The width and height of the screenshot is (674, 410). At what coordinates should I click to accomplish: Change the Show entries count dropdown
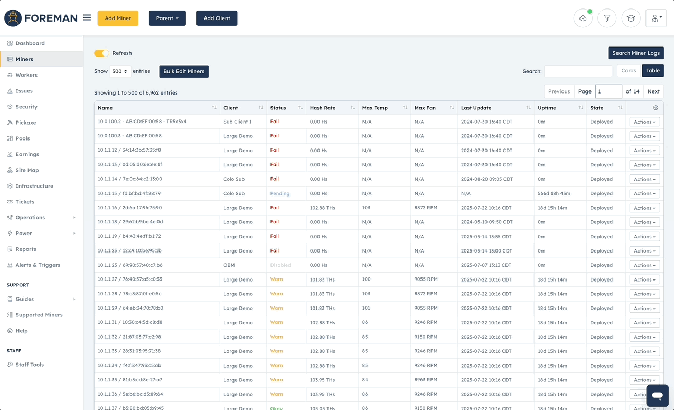click(120, 71)
